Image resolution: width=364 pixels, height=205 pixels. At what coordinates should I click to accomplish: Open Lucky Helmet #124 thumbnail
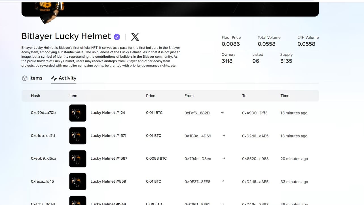pos(78,113)
